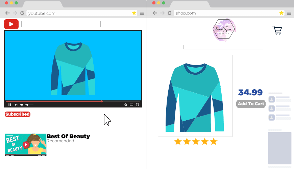294x169 pixels.
Task: Switch video to theater mode
Action: coord(131,105)
